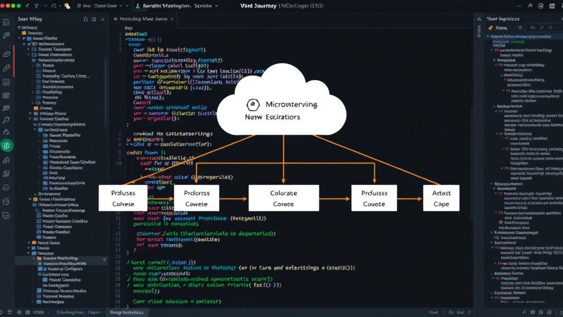Click the search icon in the Seer Mhgs panel header

[85, 19]
